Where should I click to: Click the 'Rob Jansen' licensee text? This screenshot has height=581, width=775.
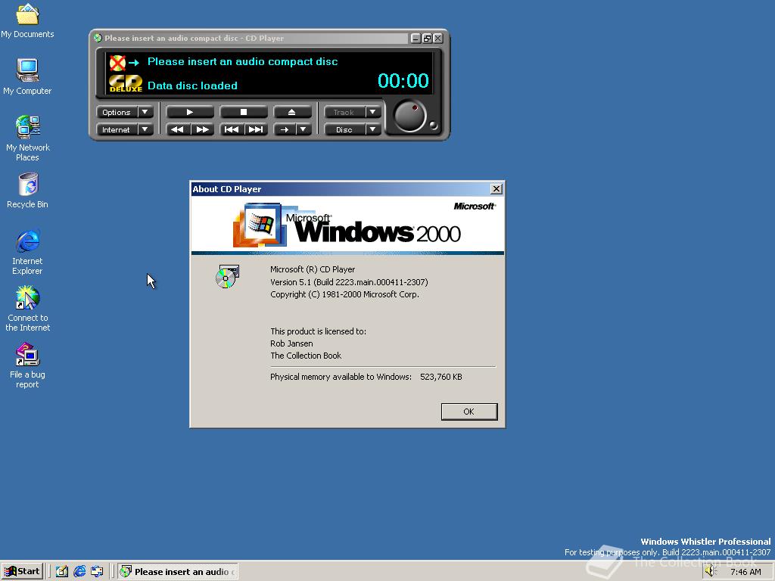[x=291, y=343]
